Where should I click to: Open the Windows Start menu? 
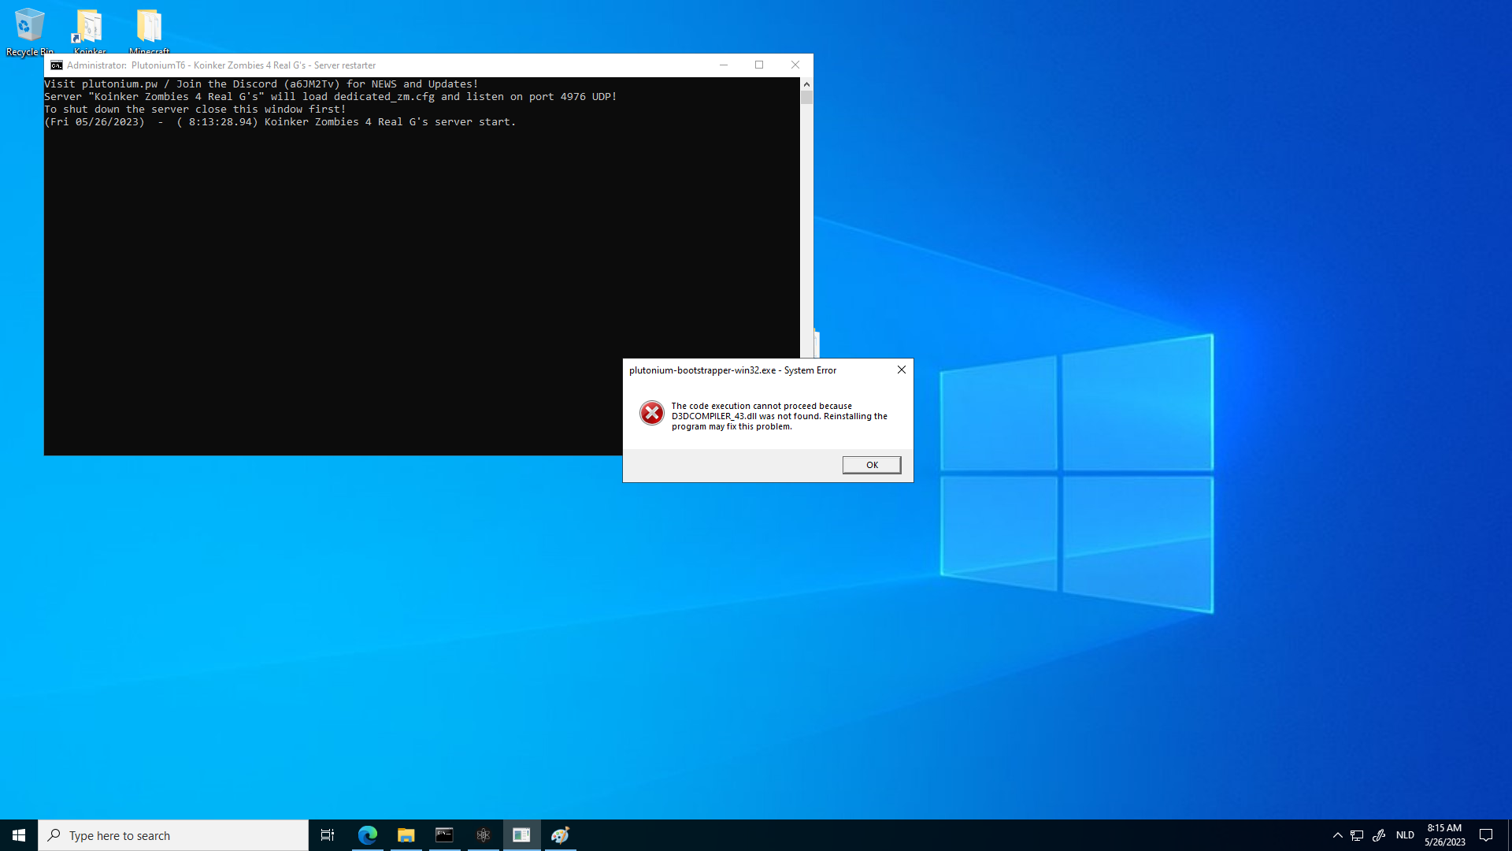pyautogui.click(x=19, y=835)
